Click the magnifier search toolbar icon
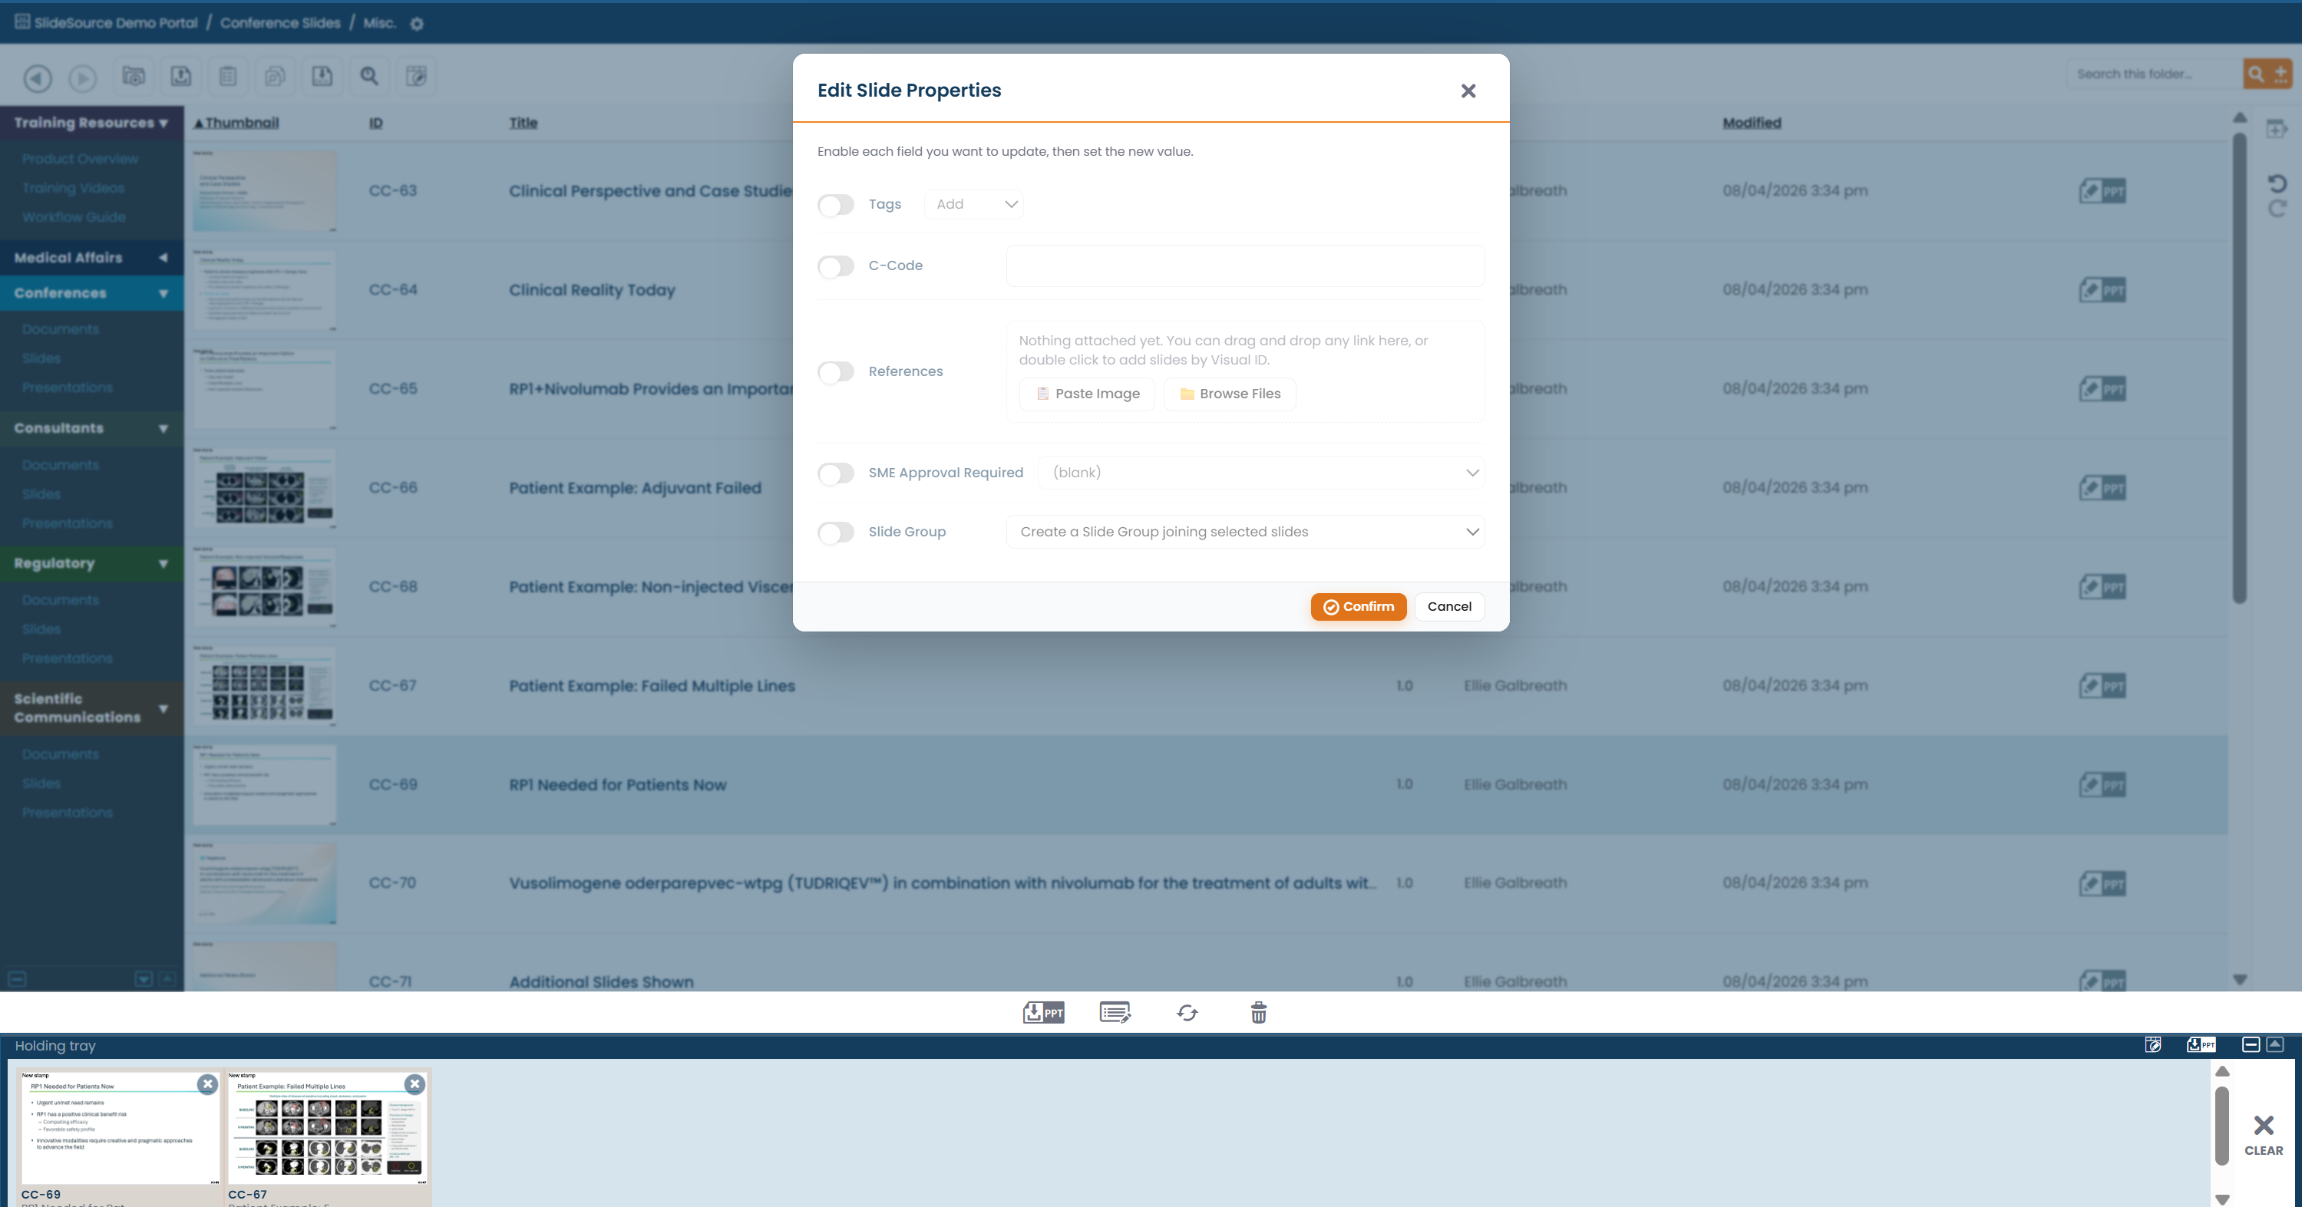This screenshot has height=1207, width=2302. (x=369, y=76)
